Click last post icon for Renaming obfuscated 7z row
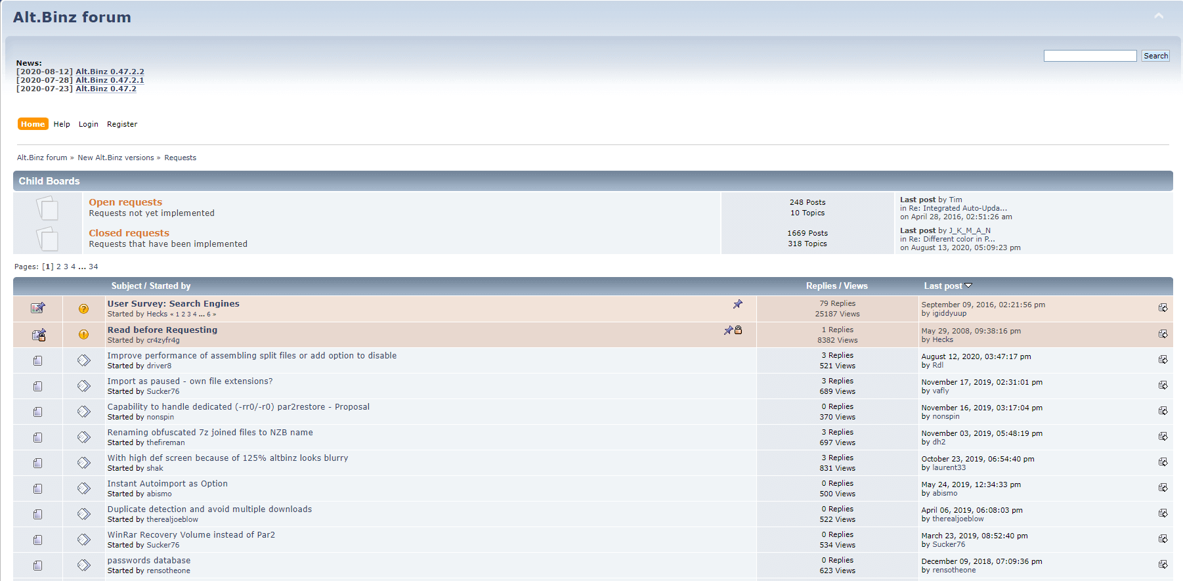 [x=1163, y=437]
